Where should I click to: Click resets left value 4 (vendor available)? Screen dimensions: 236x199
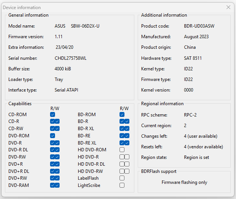point(203,147)
